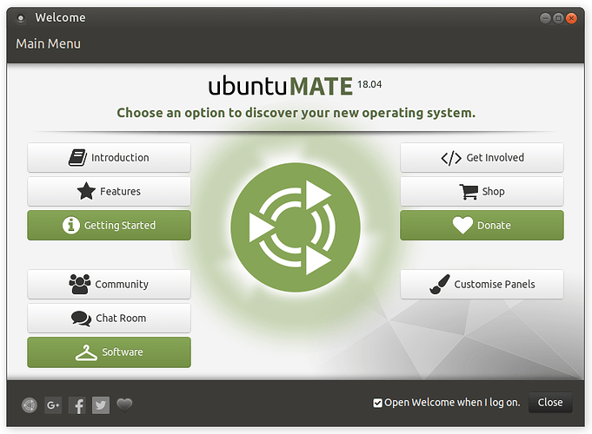Viewport: 592px width, 434px height.
Task: Click the Main Menu heading
Action: click(x=49, y=43)
